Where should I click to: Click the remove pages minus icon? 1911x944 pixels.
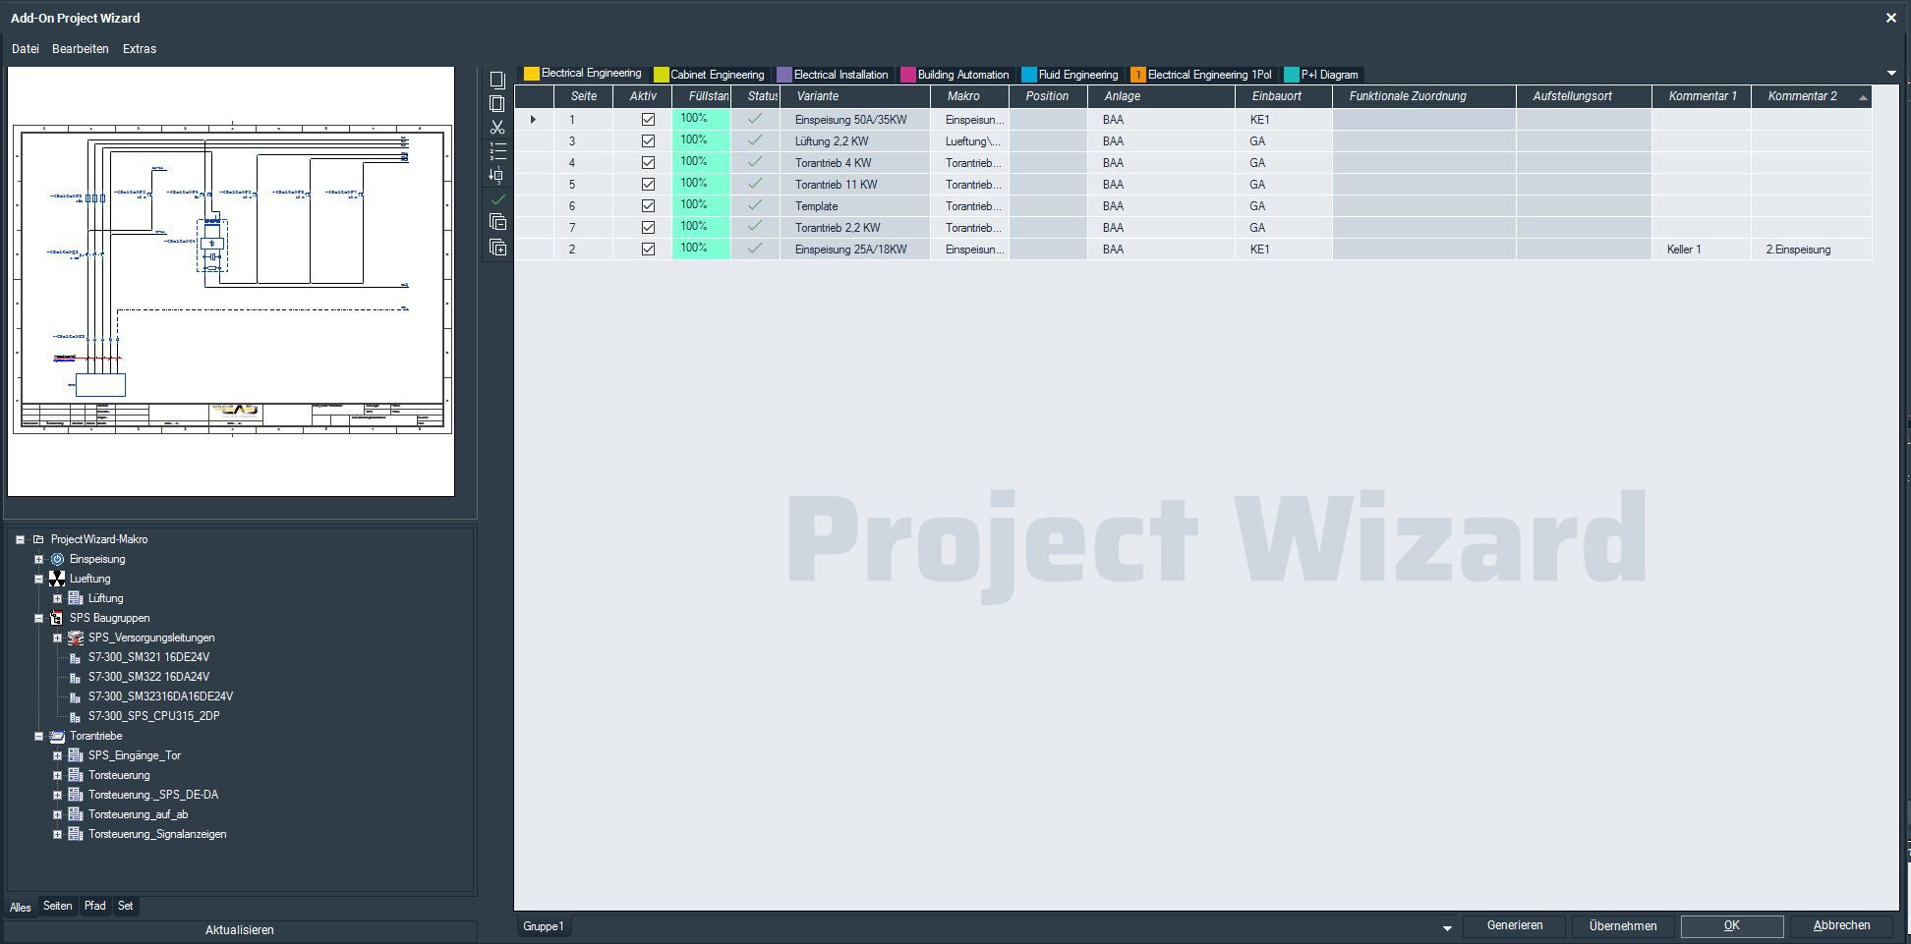point(497,223)
